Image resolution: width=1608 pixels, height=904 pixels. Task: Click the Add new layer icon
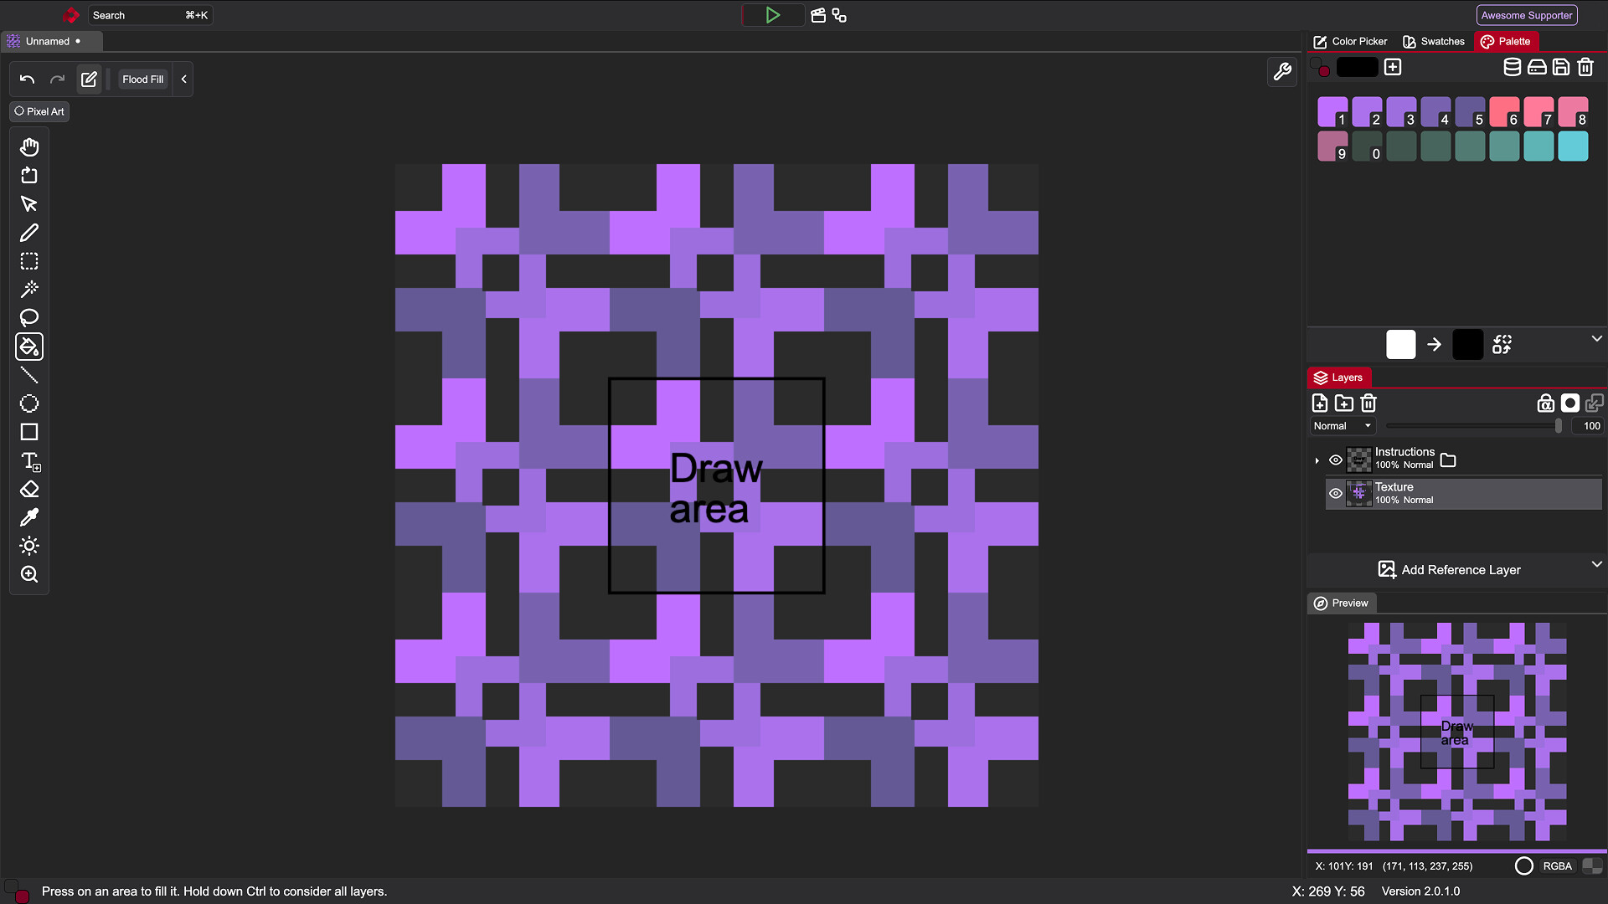[1320, 403]
